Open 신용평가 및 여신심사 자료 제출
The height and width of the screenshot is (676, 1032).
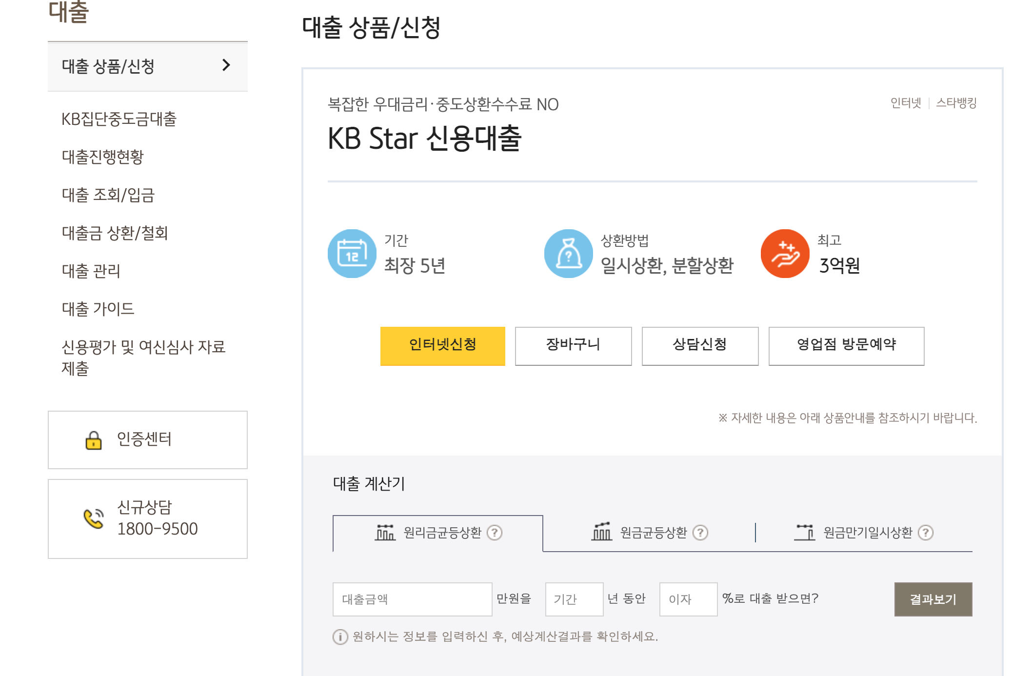click(x=143, y=358)
